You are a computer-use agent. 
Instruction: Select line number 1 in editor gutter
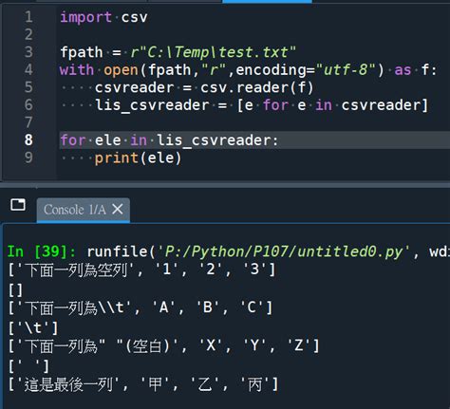(28, 17)
